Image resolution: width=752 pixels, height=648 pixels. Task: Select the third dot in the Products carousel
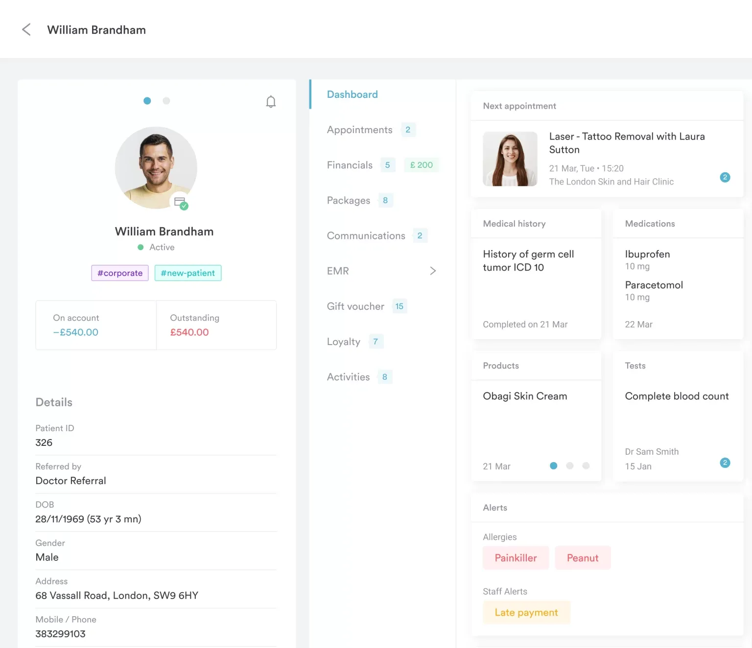coord(586,466)
